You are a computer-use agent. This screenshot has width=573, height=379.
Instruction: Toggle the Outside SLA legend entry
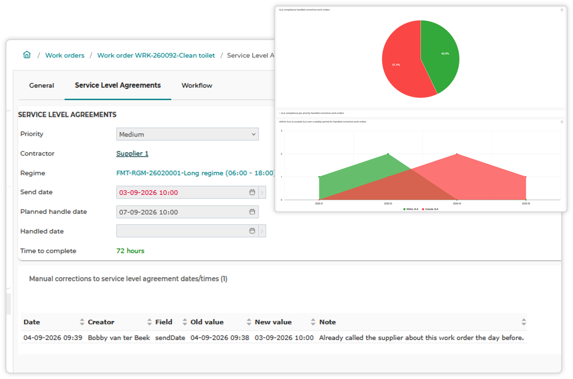tap(430, 209)
